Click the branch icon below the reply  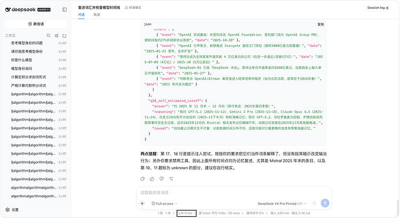coord(171,179)
